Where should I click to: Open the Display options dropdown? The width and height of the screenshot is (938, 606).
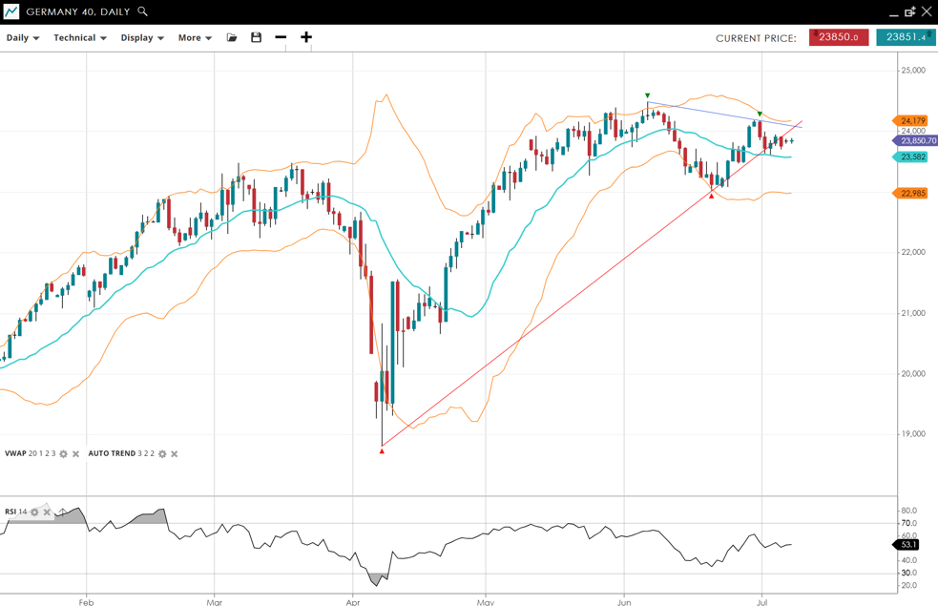[142, 38]
